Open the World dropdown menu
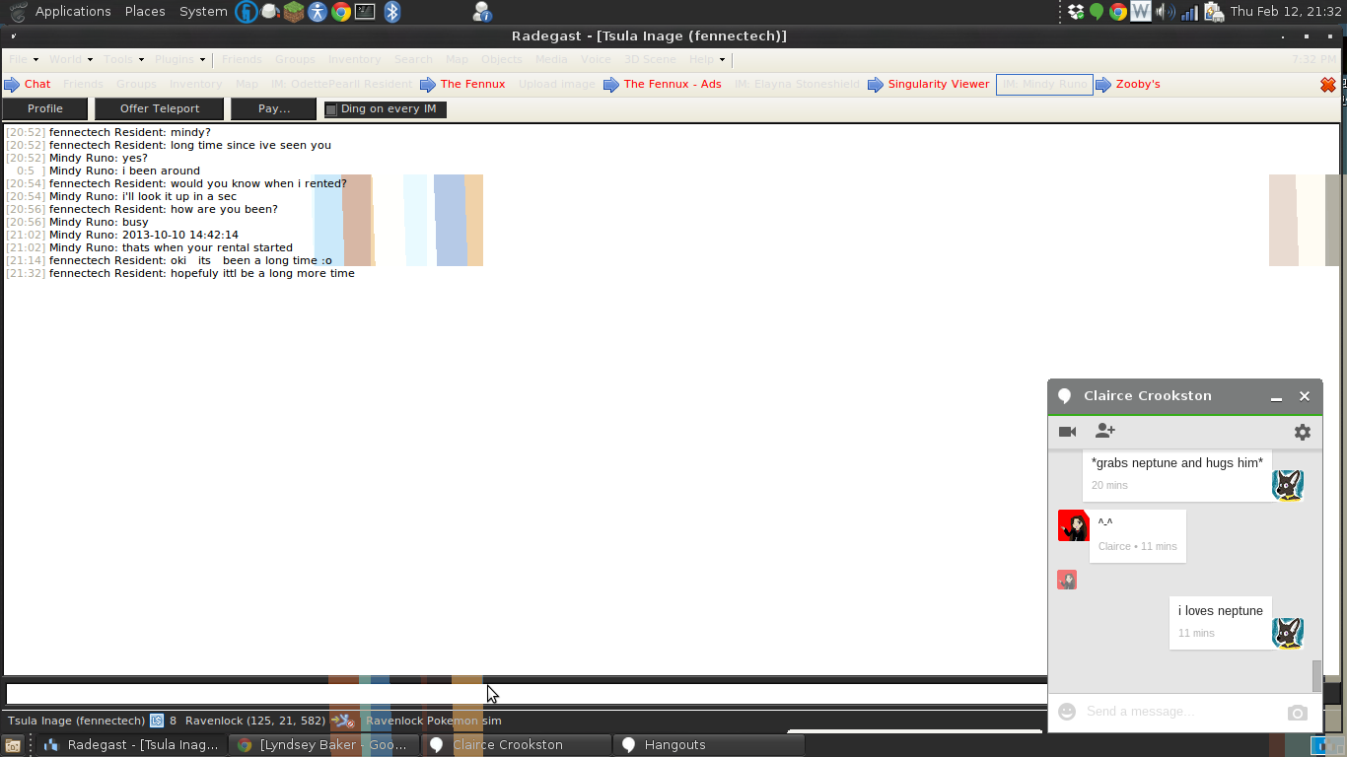Screen dimensions: 1347x757 [x=71, y=59]
